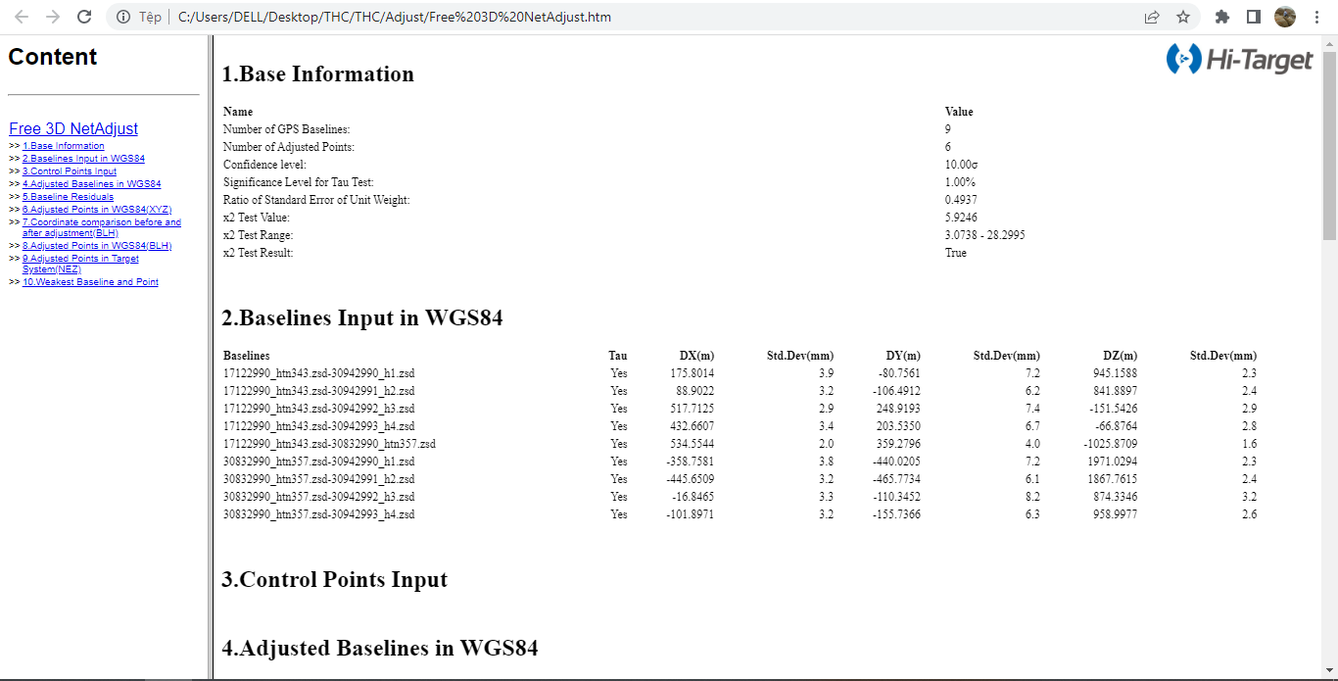Open the Free 3D NetAdjust link
The width and height of the screenshot is (1338, 681).
[73, 128]
